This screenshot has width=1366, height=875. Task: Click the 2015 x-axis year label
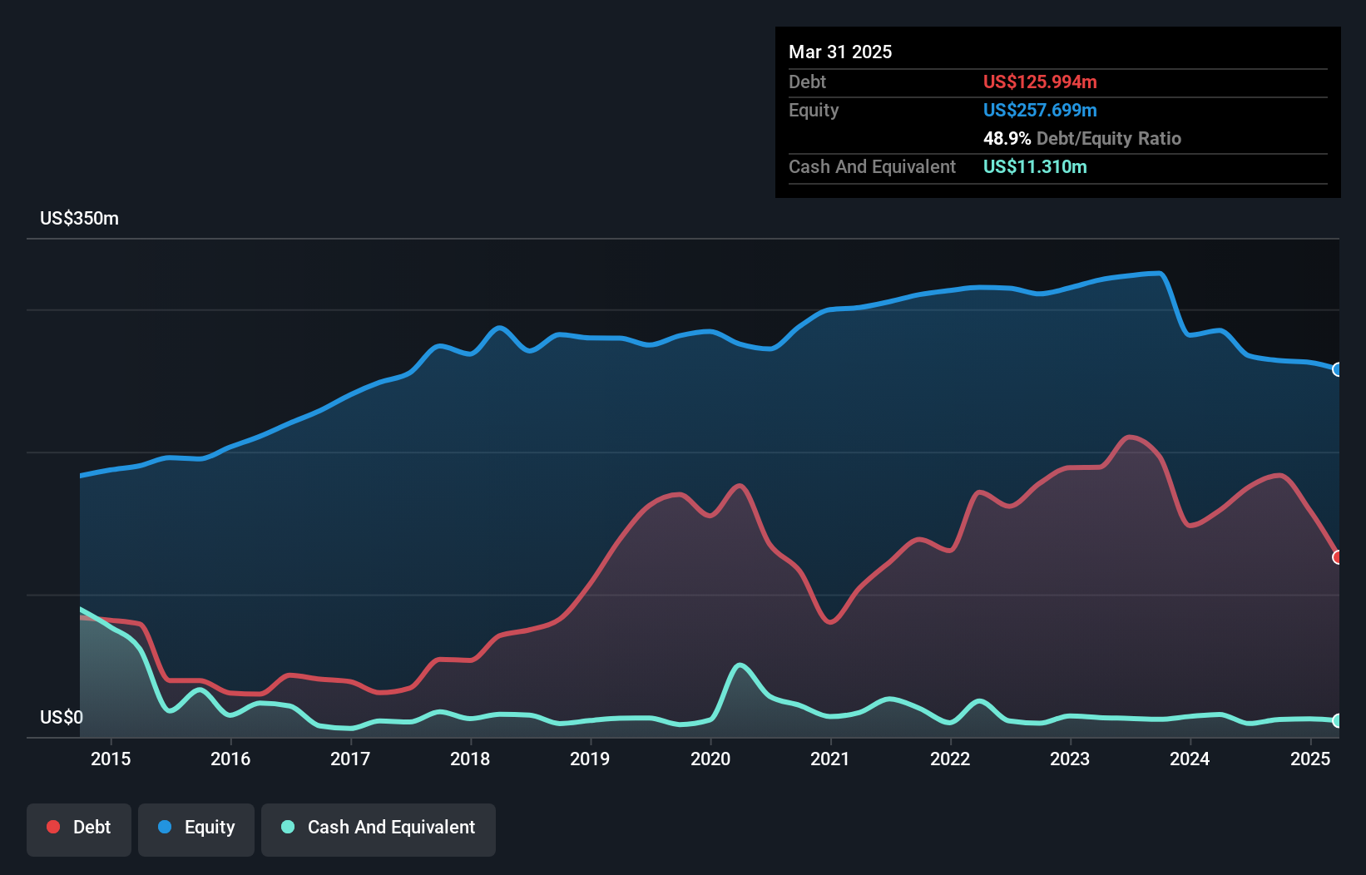[111, 759]
